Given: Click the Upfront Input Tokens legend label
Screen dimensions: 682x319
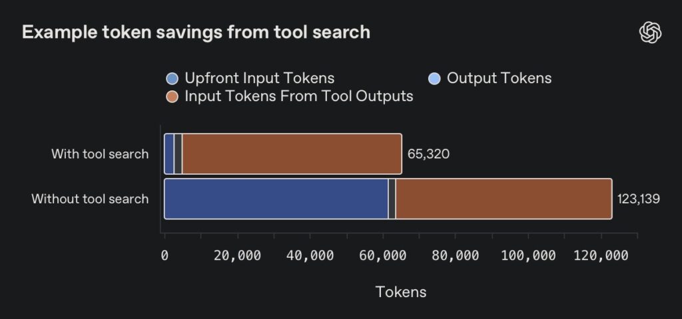Looking at the screenshot, I should click(x=259, y=78).
